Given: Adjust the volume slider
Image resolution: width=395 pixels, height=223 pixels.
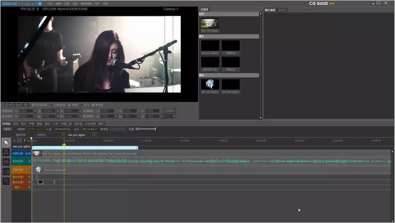Looking at the screenshot, I should [x=148, y=129].
